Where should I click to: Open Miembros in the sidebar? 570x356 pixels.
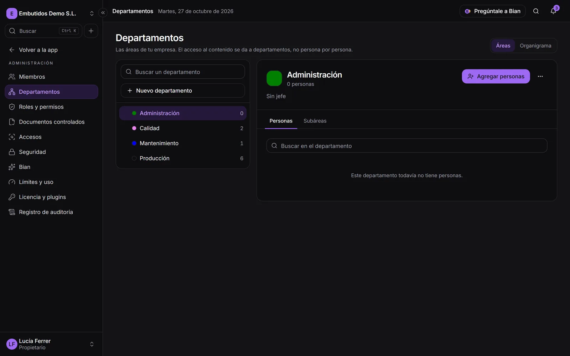click(51, 77)
